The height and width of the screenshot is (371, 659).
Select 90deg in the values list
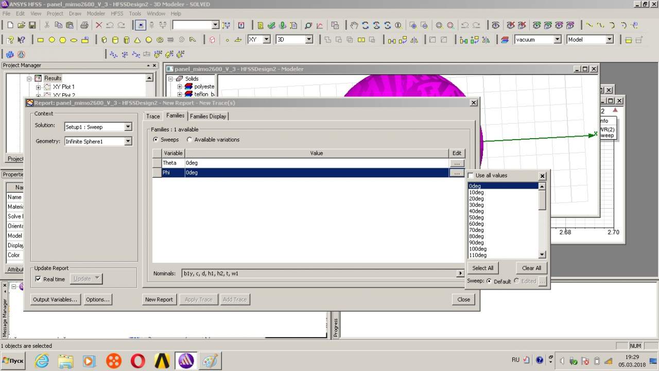point(476,243)
